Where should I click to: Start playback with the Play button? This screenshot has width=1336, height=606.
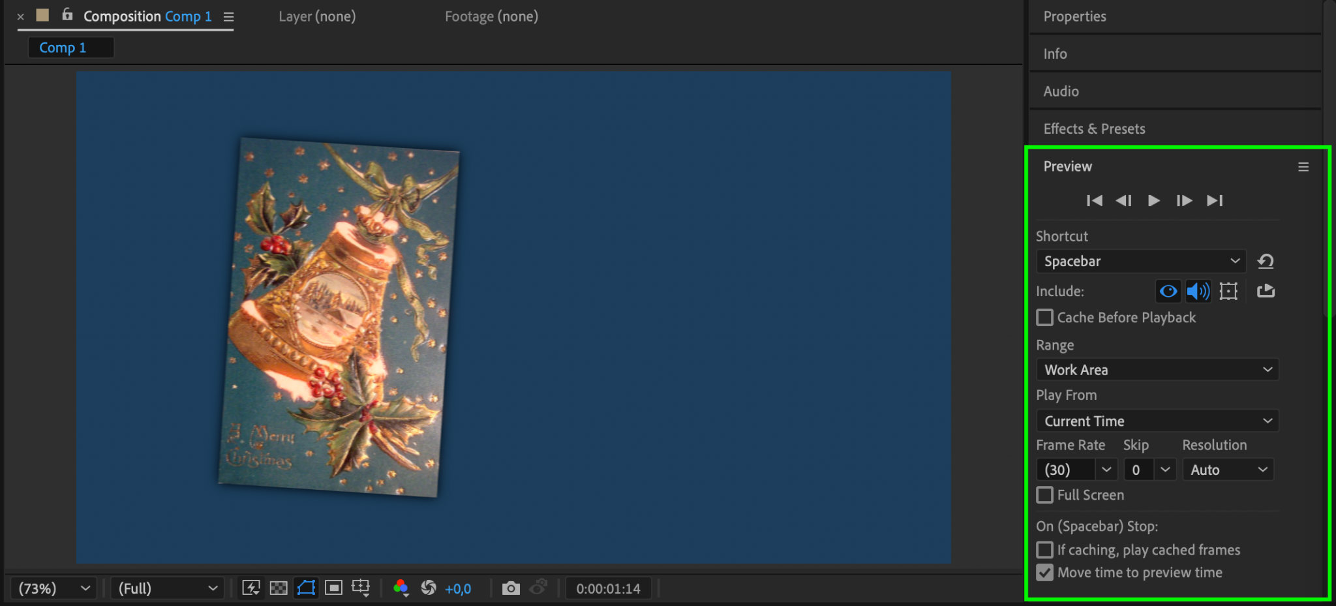point(1153,201)
